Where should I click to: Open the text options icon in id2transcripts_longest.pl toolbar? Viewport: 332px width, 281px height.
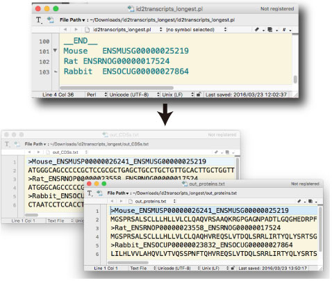click(x=39, y=20)
